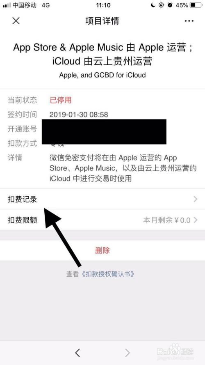Viewport: 205px width, 365px height.
Task: Open the 《扣款授权确认书》 link
Action: tap(107, 274)
